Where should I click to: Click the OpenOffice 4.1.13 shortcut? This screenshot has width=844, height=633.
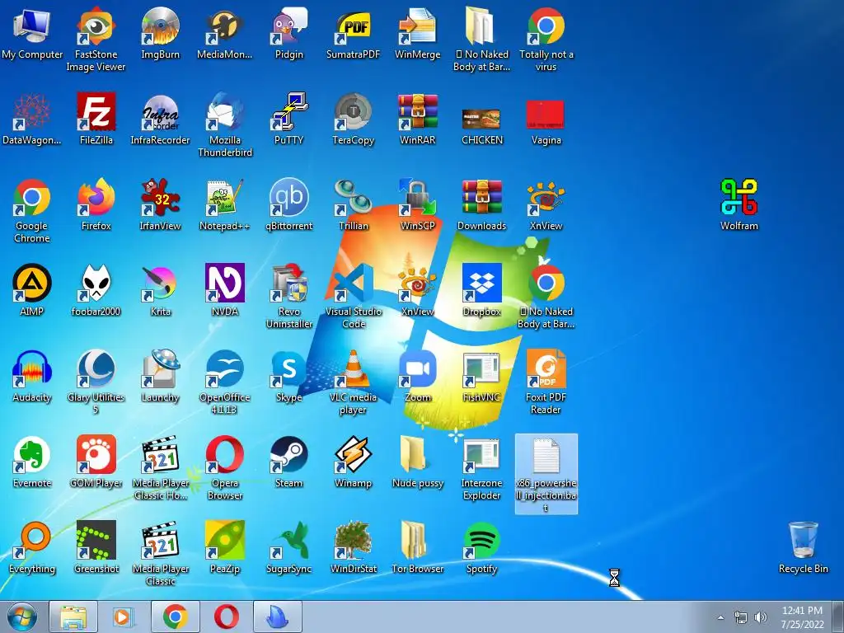click(224, 382)
